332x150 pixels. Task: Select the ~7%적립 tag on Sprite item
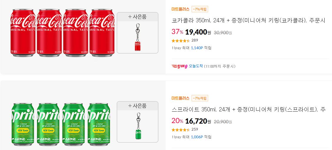point(200,98)
